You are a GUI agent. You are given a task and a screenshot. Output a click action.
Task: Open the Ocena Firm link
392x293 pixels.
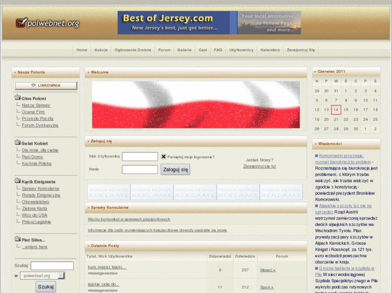(33, 112)
